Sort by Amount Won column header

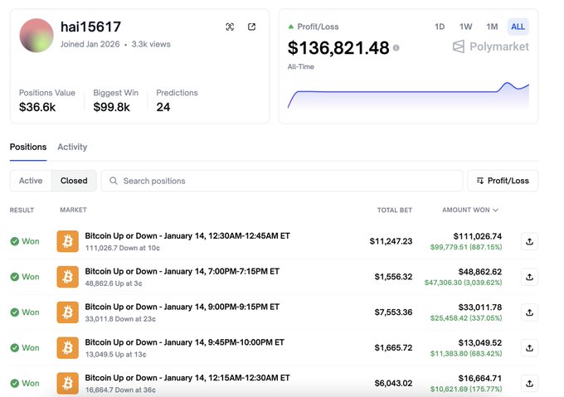pyautogui.click(x=470, y=210)
